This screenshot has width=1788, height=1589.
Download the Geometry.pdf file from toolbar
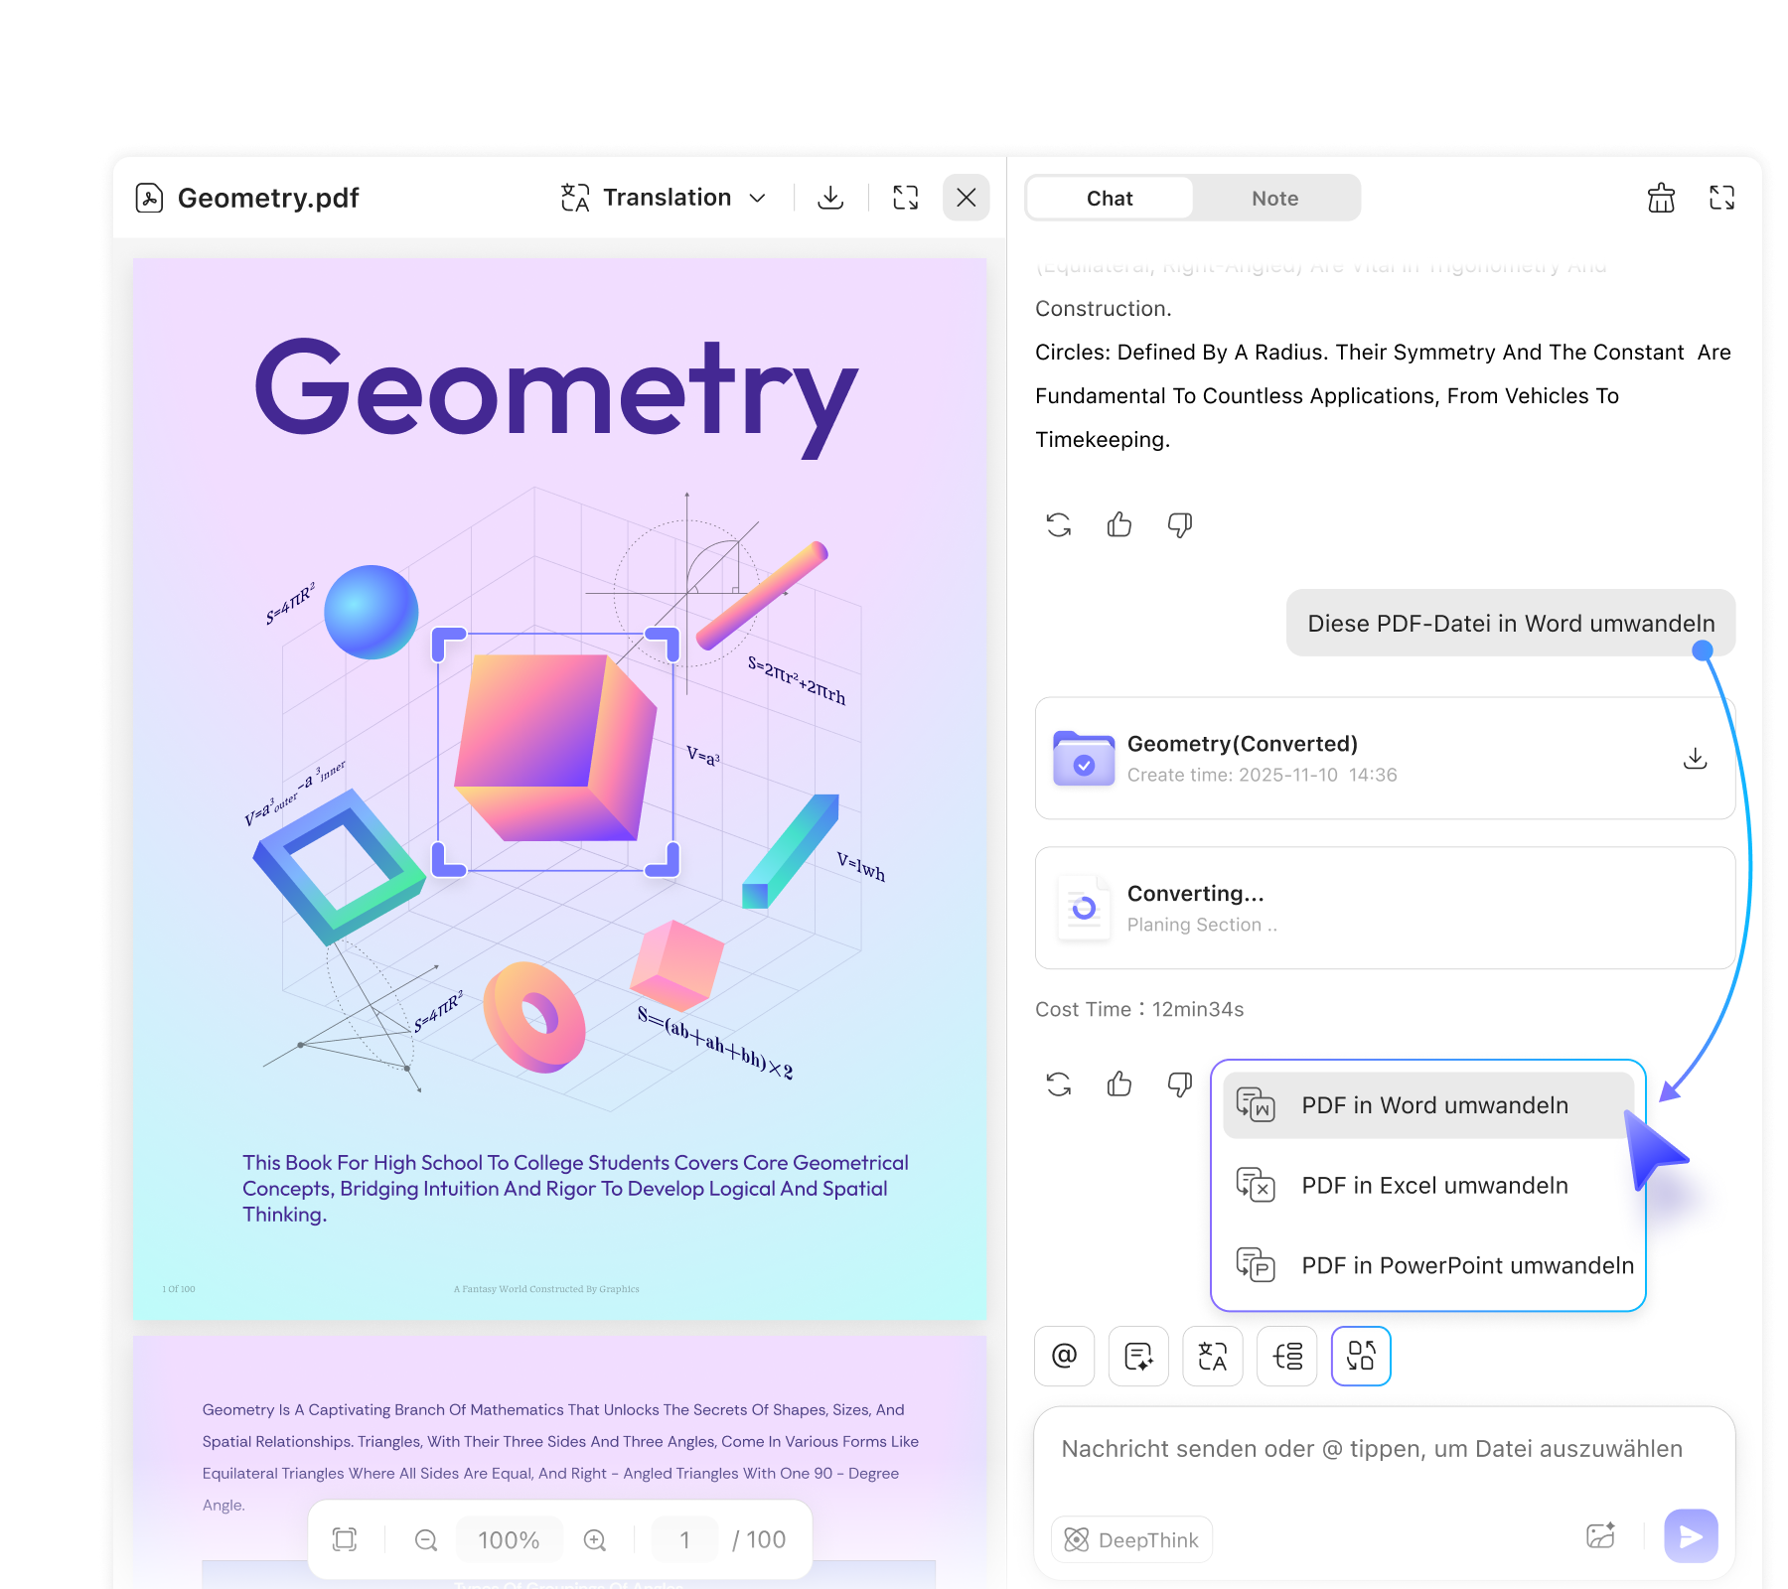(830, 198)
